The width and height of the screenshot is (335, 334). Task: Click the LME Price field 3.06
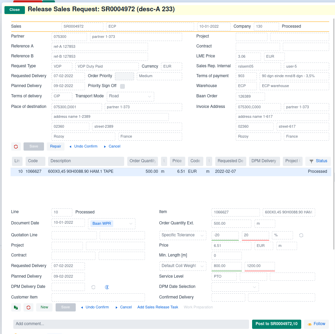point(248,57)
